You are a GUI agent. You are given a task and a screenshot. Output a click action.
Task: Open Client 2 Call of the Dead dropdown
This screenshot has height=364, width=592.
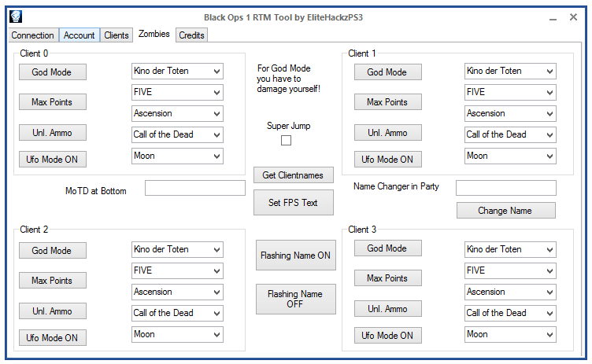coord(177,313)
